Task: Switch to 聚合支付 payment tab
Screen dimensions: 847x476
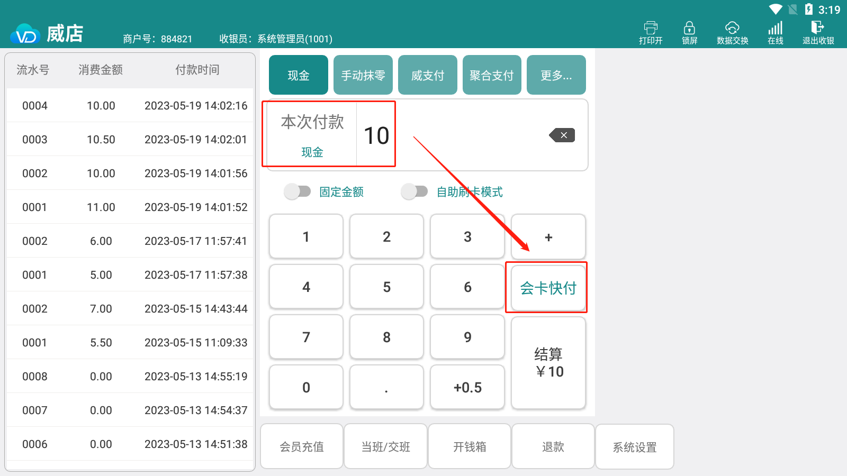Action: 492,75
